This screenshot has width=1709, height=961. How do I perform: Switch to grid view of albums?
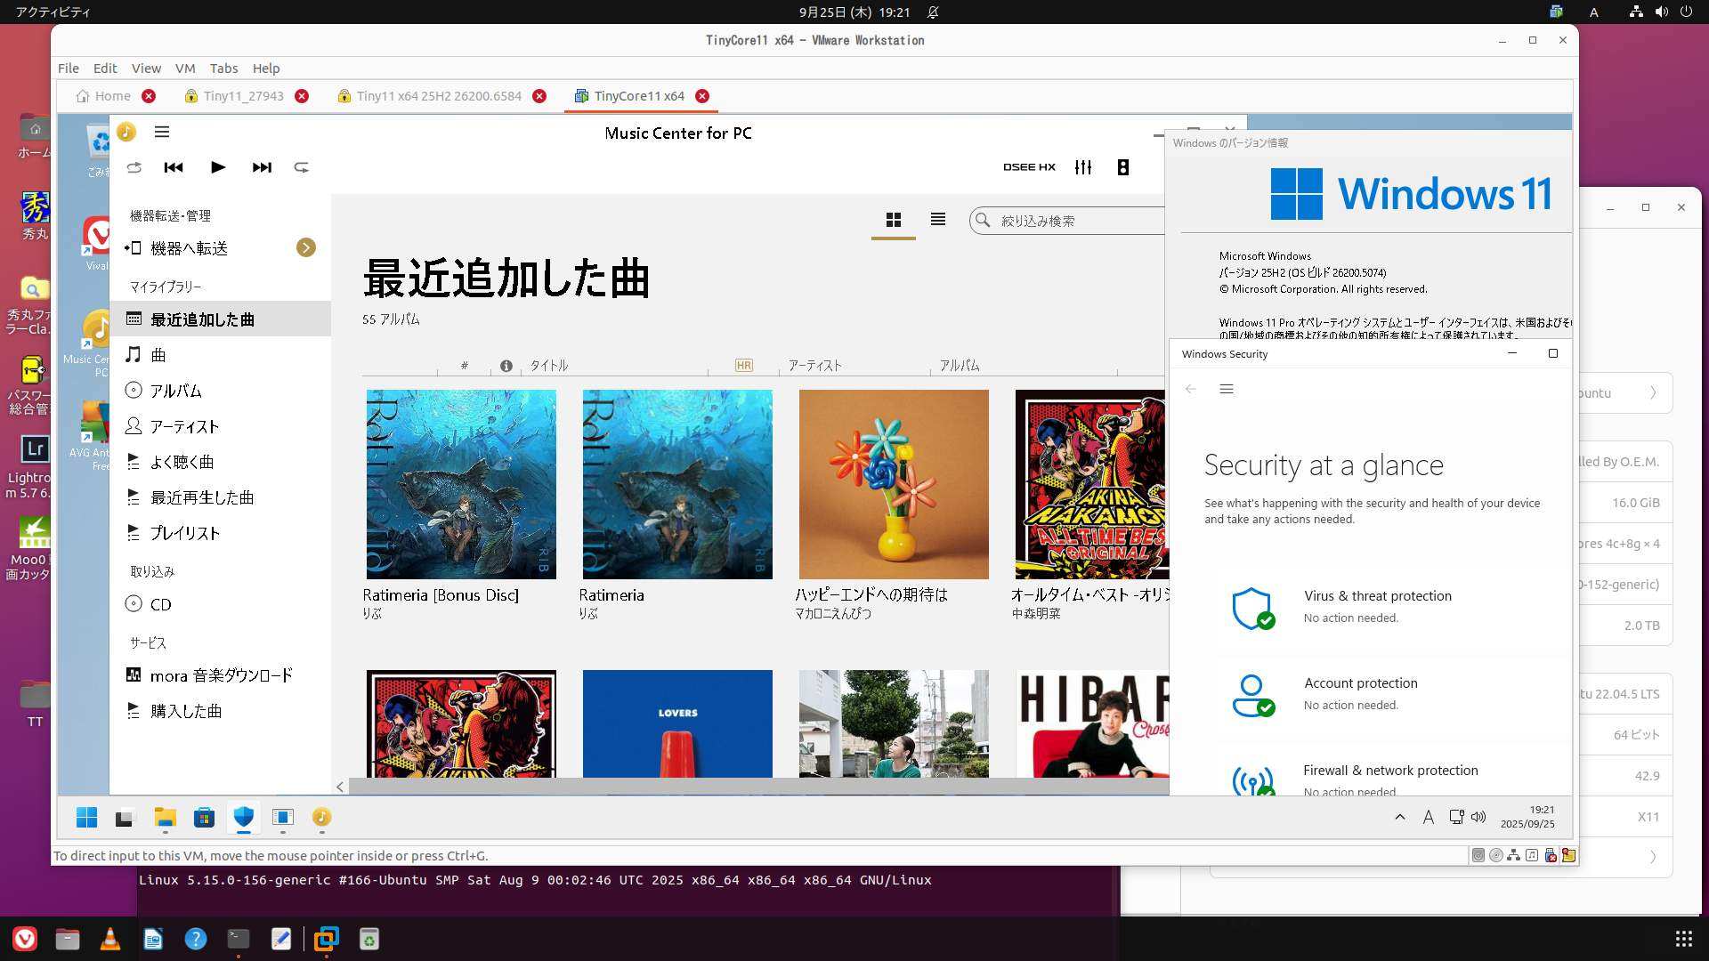[894, 220]
